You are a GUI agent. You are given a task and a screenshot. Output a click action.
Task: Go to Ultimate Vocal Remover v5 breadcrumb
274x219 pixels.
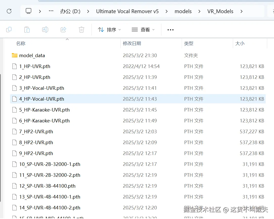127,11
